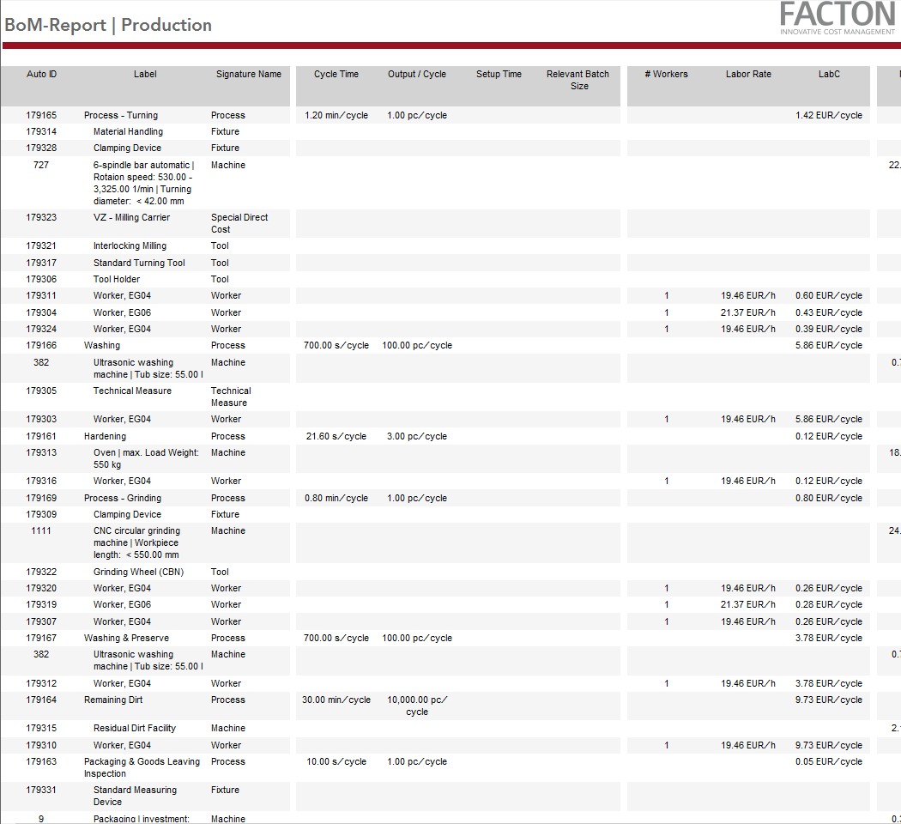Click the FACTON logo
Image resolution: width=901 pixels, height=824 pixels.
pyautogui.click(x=837, y=17)
